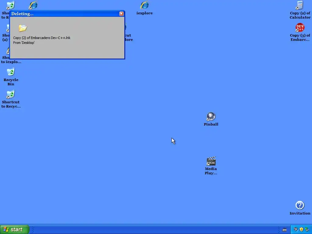Click the Deleting... title bar
312x234 pixels.
67,13
